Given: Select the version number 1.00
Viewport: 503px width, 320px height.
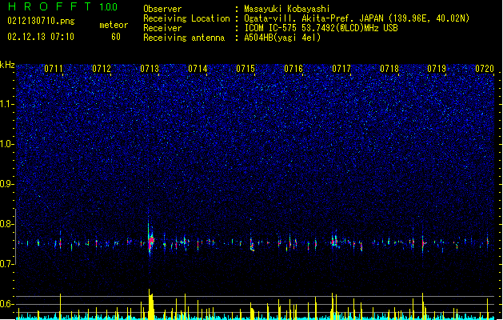Looking at the screenshot, I should pyautogui.click(x=108, y=6).
